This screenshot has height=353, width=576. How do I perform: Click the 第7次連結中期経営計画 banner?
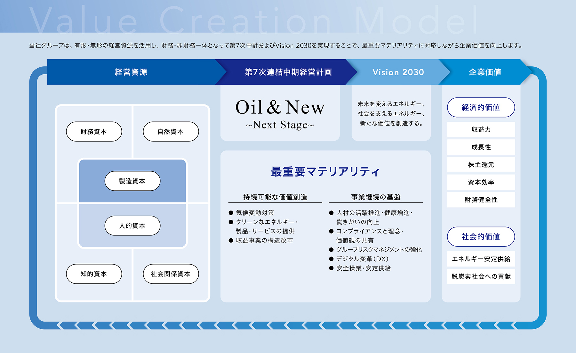pyautogui.click(x=289, y=72)
